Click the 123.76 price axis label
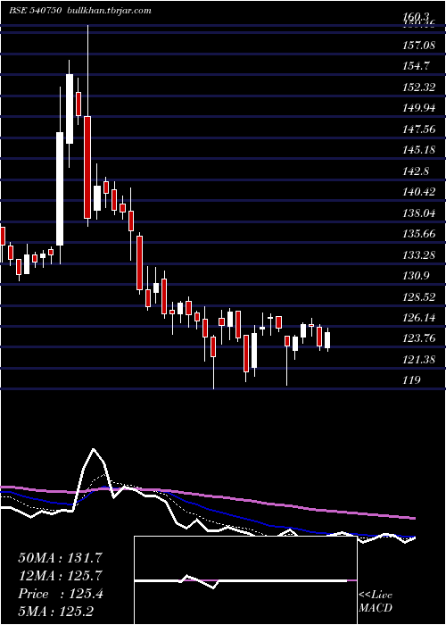This screenshot has width=446, height=625. [x=418, y=339]
